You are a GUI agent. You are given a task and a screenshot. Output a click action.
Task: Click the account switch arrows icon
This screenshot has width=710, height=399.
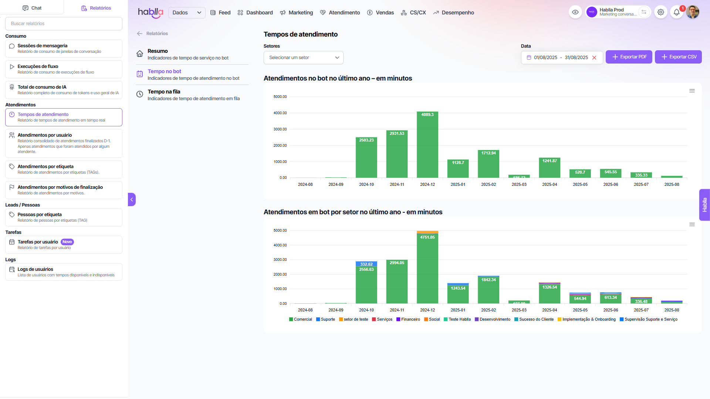644,12
